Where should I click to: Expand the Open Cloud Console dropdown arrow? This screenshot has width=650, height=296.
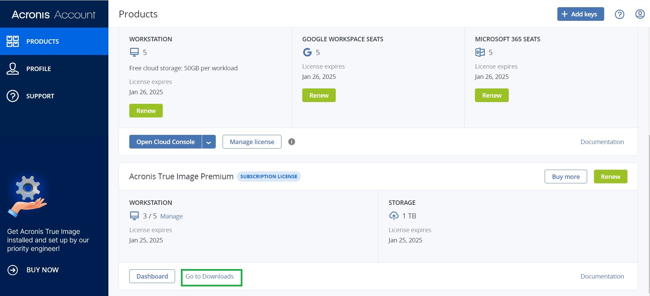pyautogui.click(x=209, y=142)
